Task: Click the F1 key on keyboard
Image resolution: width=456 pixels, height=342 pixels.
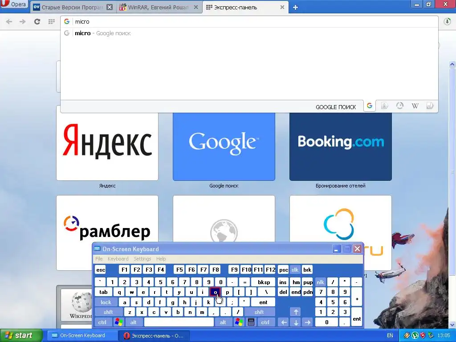Action: point(125,270)
